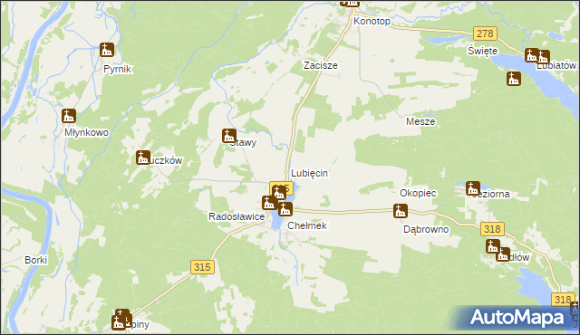Click the church icon overlapping the Jodłów label
The height and width of the screenshot is (335, 580).
point(503,254)
